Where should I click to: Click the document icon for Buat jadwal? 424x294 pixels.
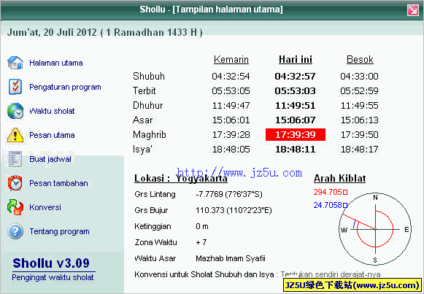point(15,159)
